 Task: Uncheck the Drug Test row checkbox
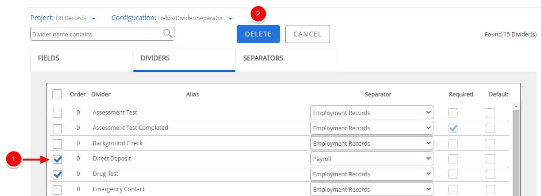pos(57,174)
